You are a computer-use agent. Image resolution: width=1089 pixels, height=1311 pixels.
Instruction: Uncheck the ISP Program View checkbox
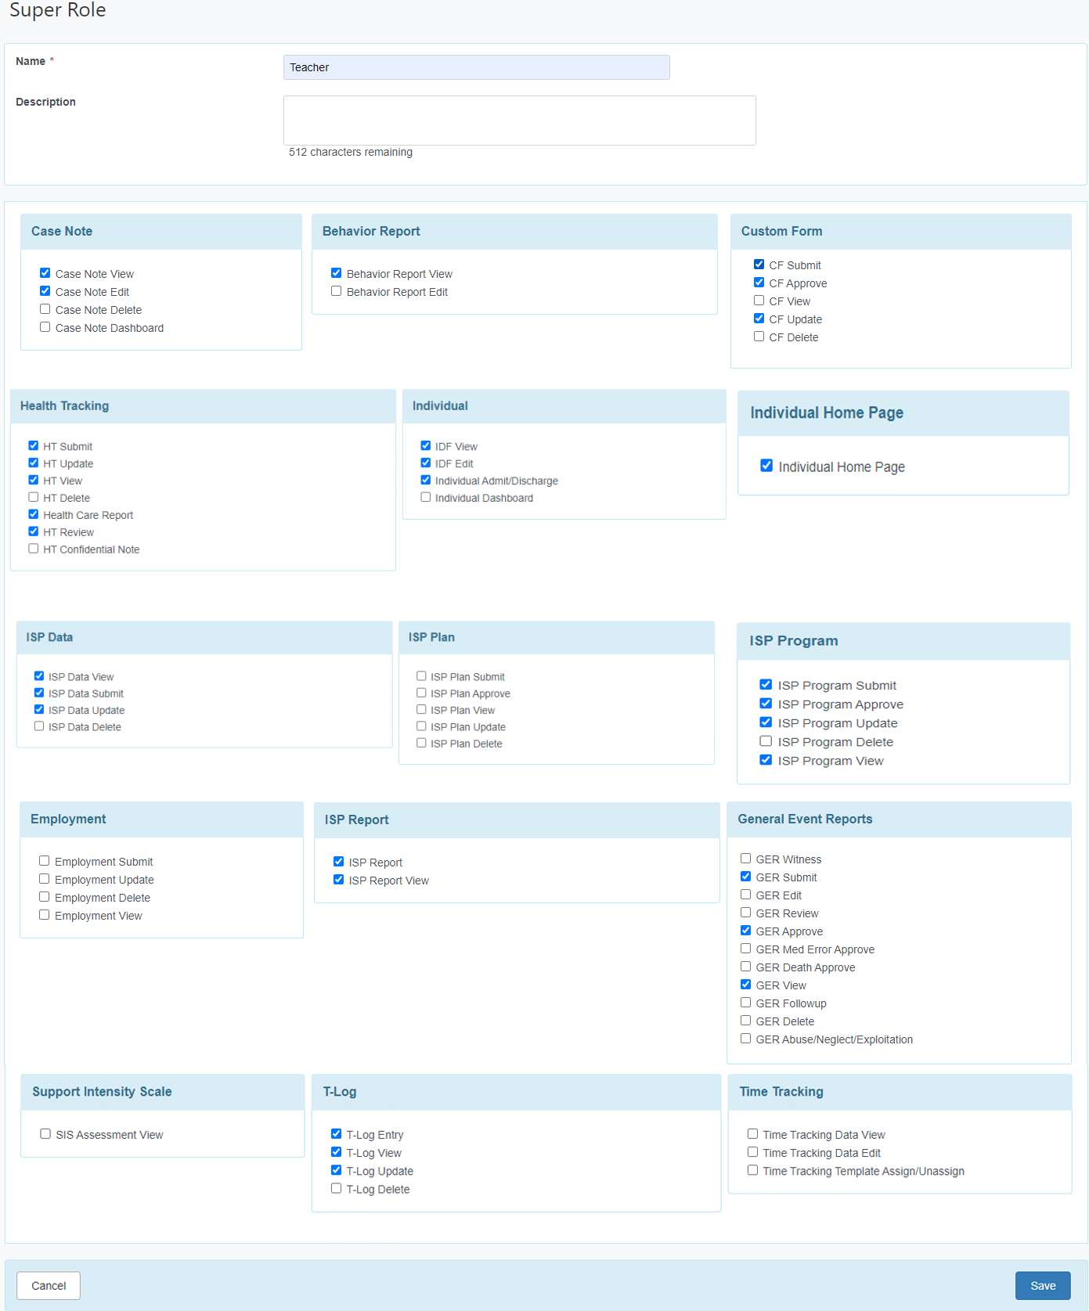tap(766, 760)
